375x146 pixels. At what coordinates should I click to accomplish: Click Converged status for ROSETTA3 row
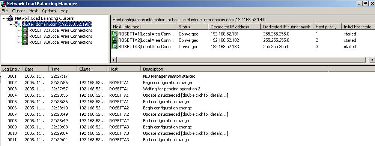tap(188, 47)
